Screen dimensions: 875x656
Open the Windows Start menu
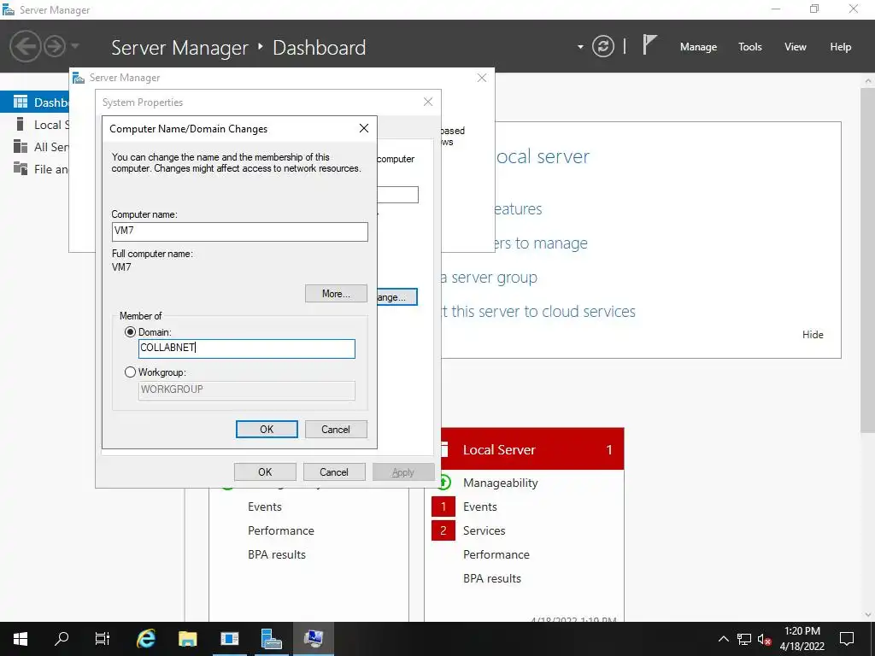tap(21, 639)
